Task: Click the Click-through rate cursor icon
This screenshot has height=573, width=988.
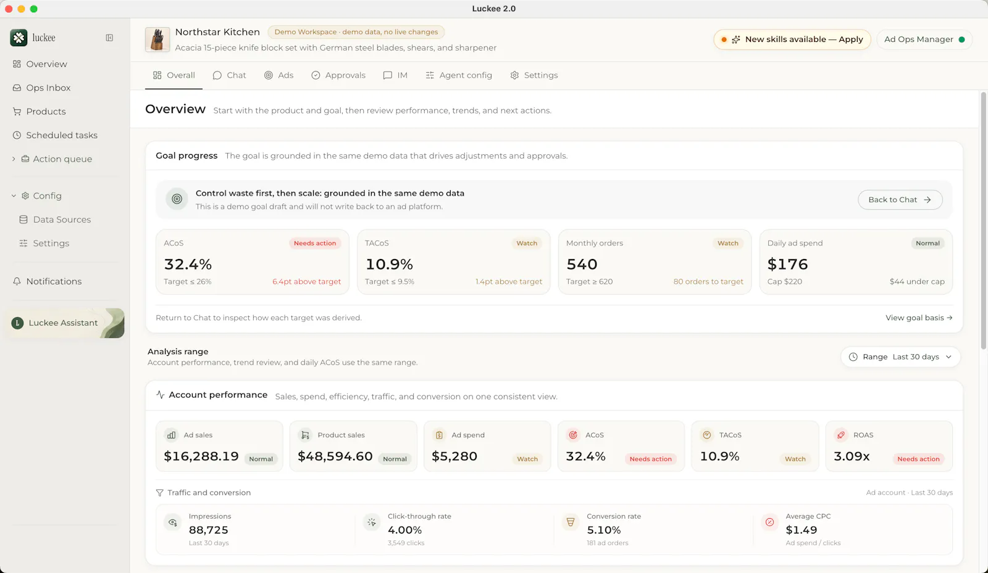Action: tap(372, 522)
